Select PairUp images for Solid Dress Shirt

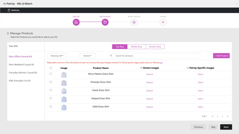pyautogui.click(x=200, y=107)
